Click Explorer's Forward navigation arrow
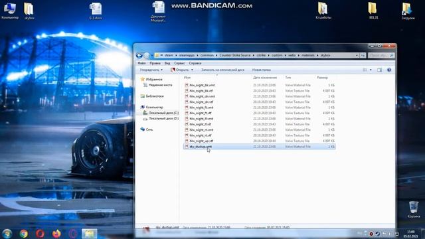The width and height of the screenshot is (425, 239). click(147, 55)
